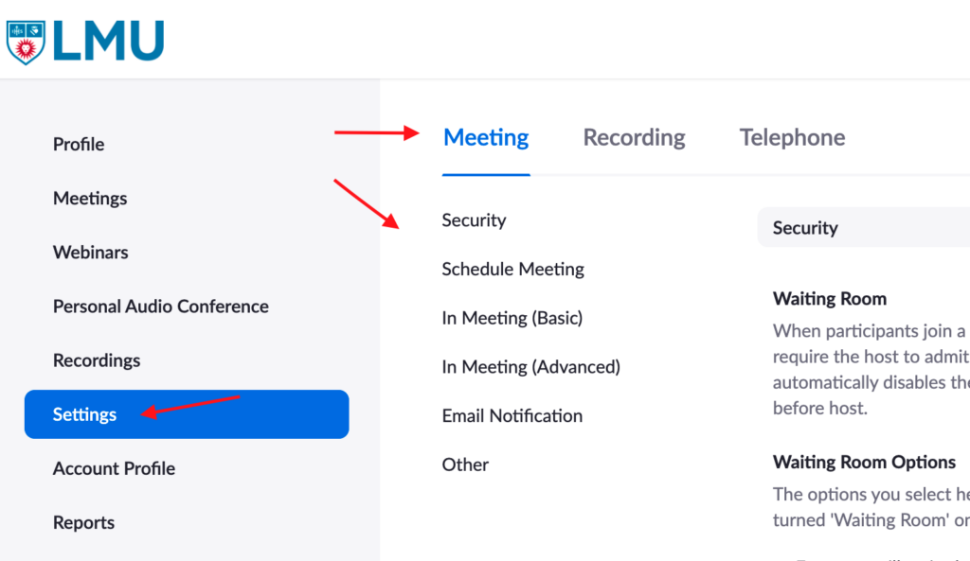
Task: Switch to the Recording tab
Action: point(633,137)
